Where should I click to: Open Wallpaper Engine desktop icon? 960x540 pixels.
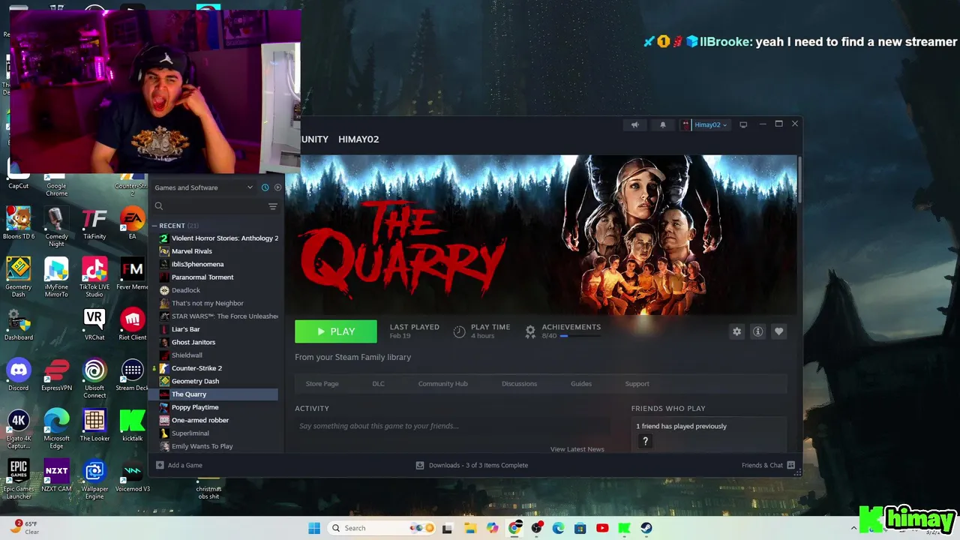(94, 478)
